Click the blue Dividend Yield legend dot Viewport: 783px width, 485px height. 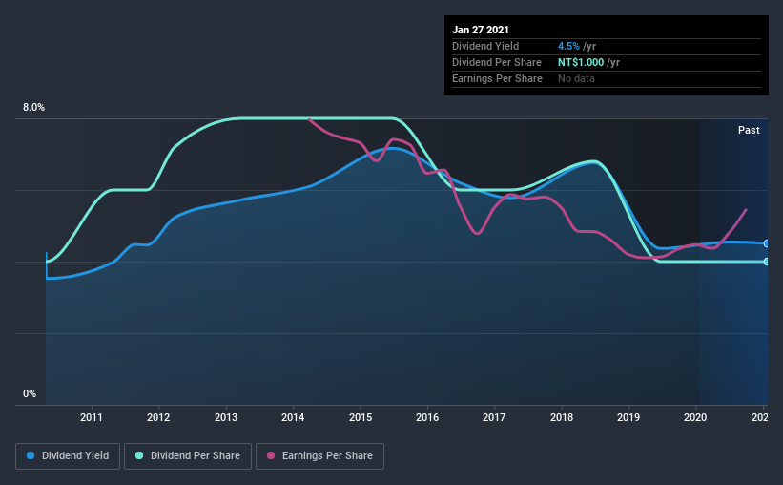click(31, 455)
